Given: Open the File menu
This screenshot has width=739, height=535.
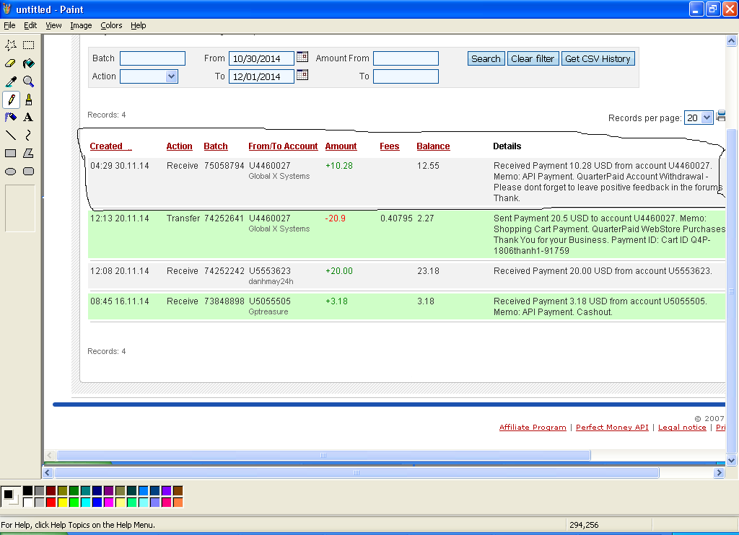Looking at the screenshot, I should (9, 25).
